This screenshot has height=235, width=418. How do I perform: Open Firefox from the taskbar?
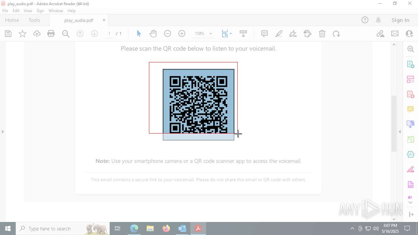(x=166, y=228)
